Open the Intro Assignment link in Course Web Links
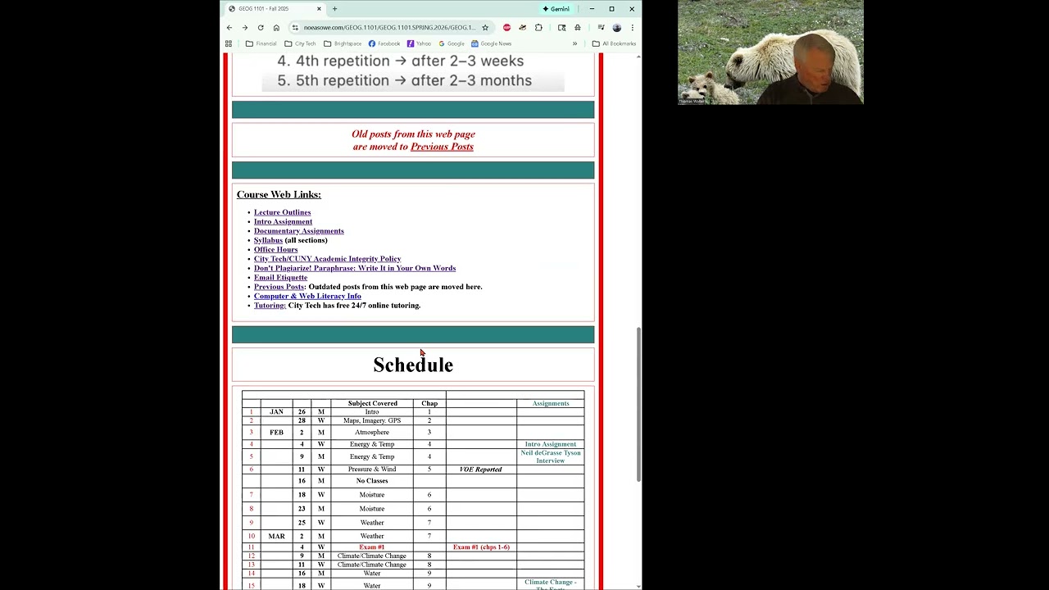 click(x=283, y=221)
